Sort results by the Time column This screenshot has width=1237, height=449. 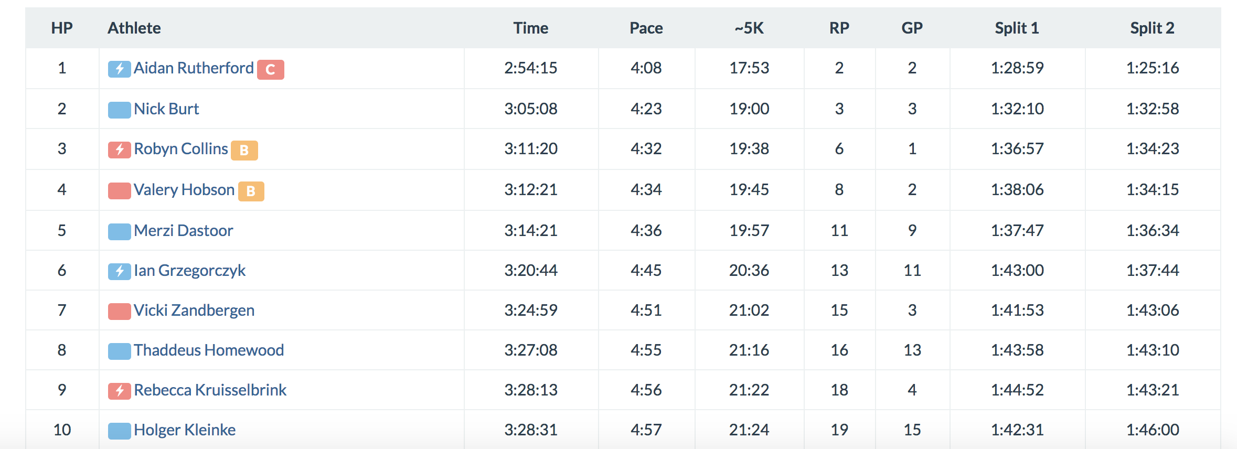pos(530,28)
